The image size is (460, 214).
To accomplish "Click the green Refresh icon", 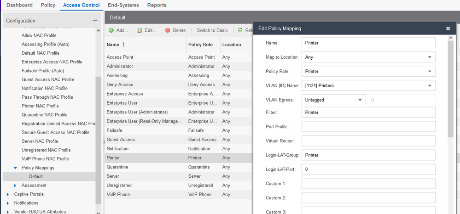I will point(240,30).
